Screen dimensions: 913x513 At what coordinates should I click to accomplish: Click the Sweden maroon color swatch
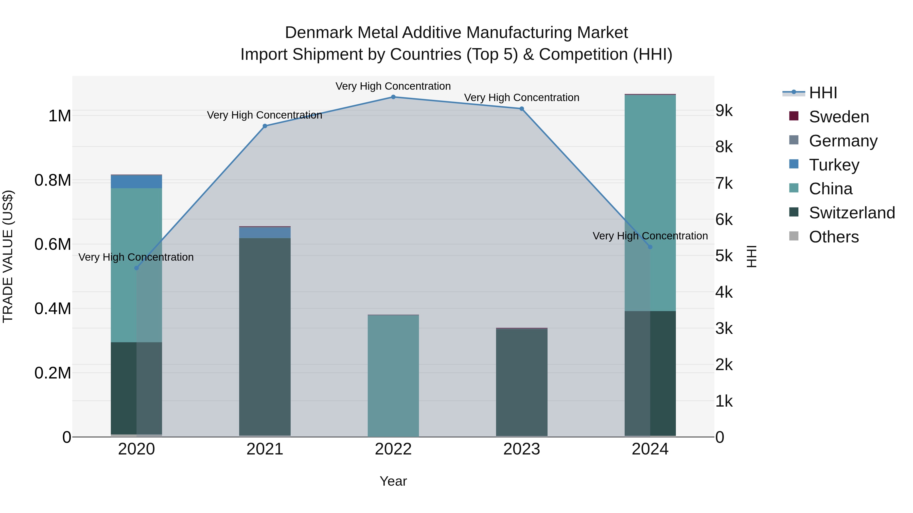794,116
